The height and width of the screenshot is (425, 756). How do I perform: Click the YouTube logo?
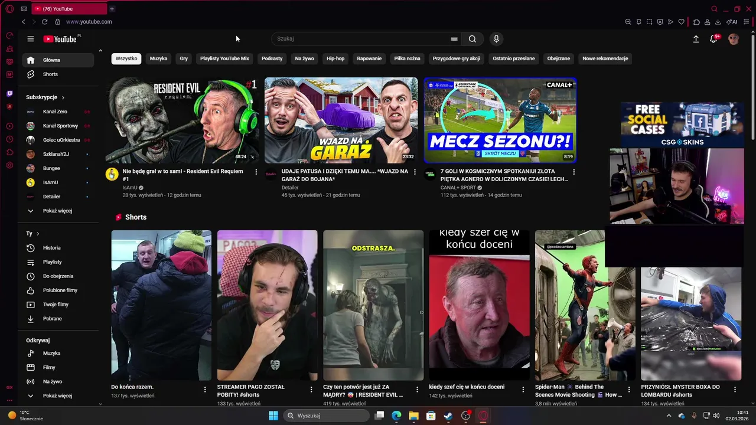61,39
